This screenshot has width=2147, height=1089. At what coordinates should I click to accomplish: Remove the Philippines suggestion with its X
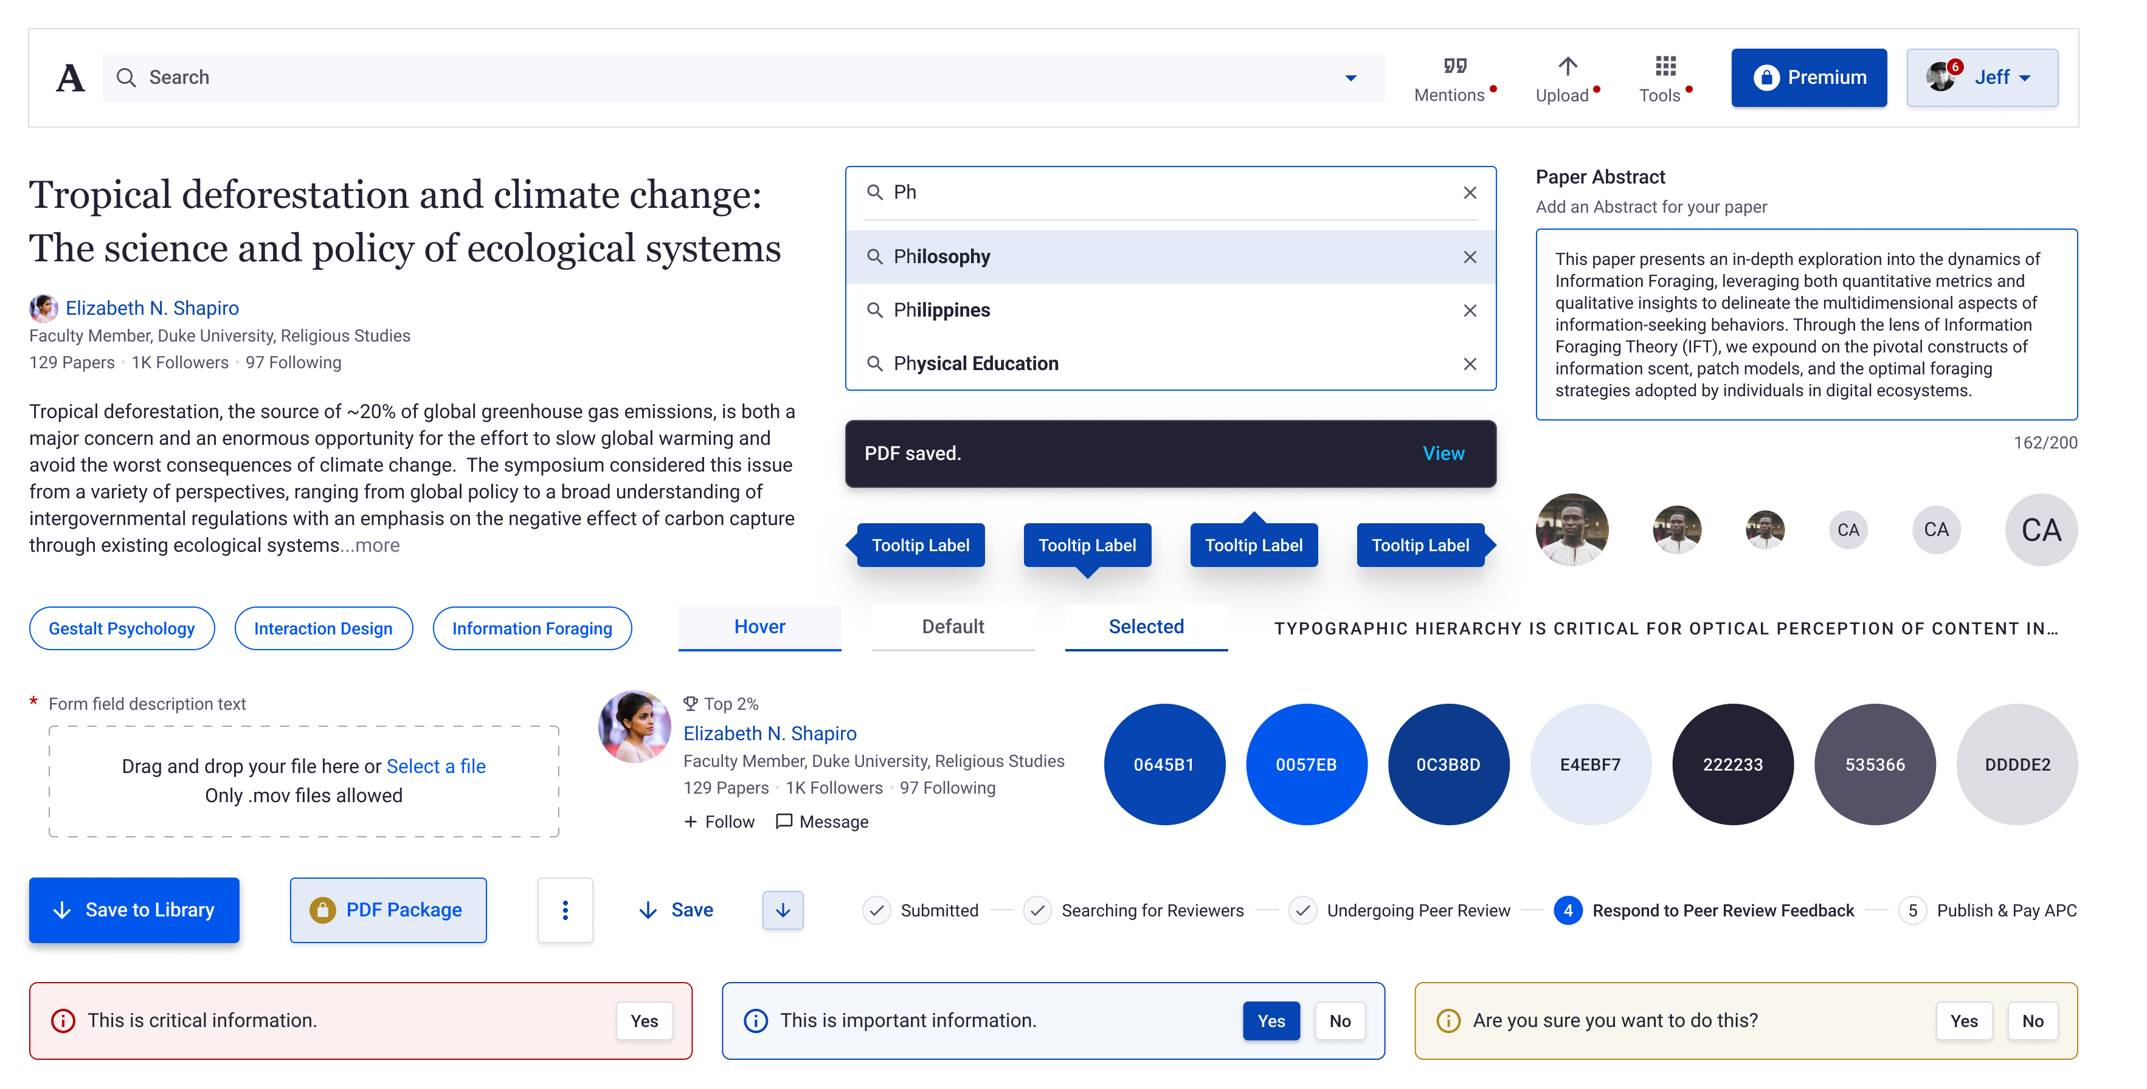click(1470, 311)
